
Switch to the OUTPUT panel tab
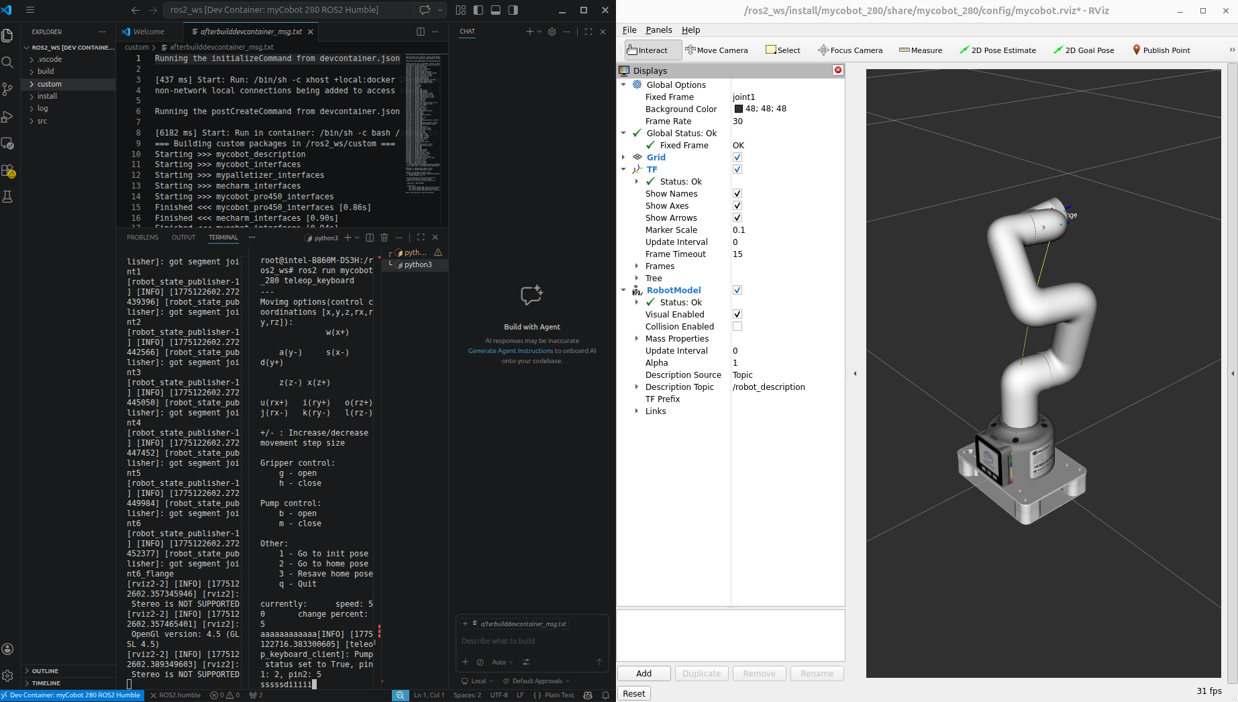(x=183, y=238)
